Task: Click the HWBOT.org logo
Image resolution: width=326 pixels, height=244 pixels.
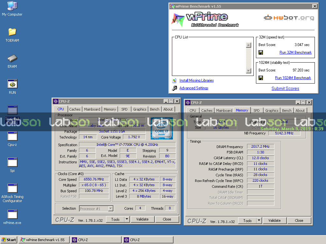Action: [x=289, y=18]
